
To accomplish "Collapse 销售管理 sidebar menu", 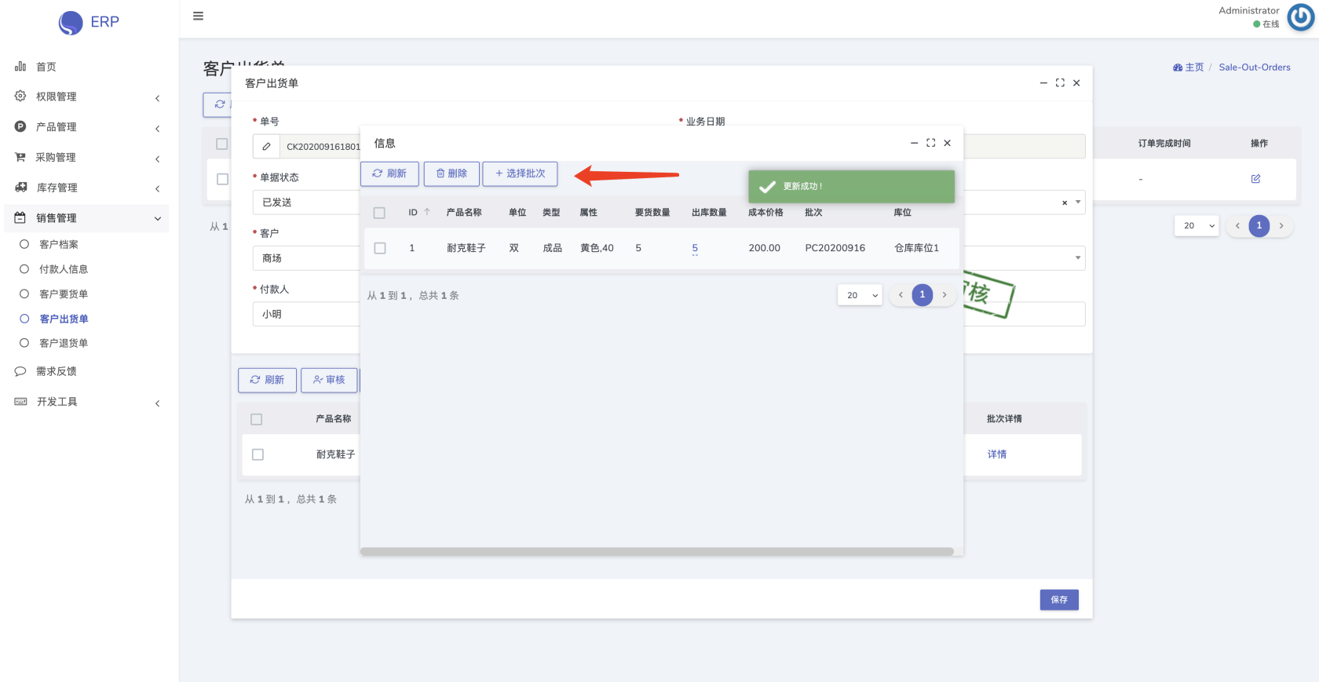I will [88, 218].
